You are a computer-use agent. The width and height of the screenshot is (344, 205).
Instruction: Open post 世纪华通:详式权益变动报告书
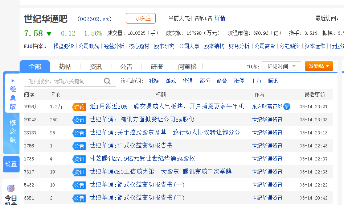coord(131,146)
